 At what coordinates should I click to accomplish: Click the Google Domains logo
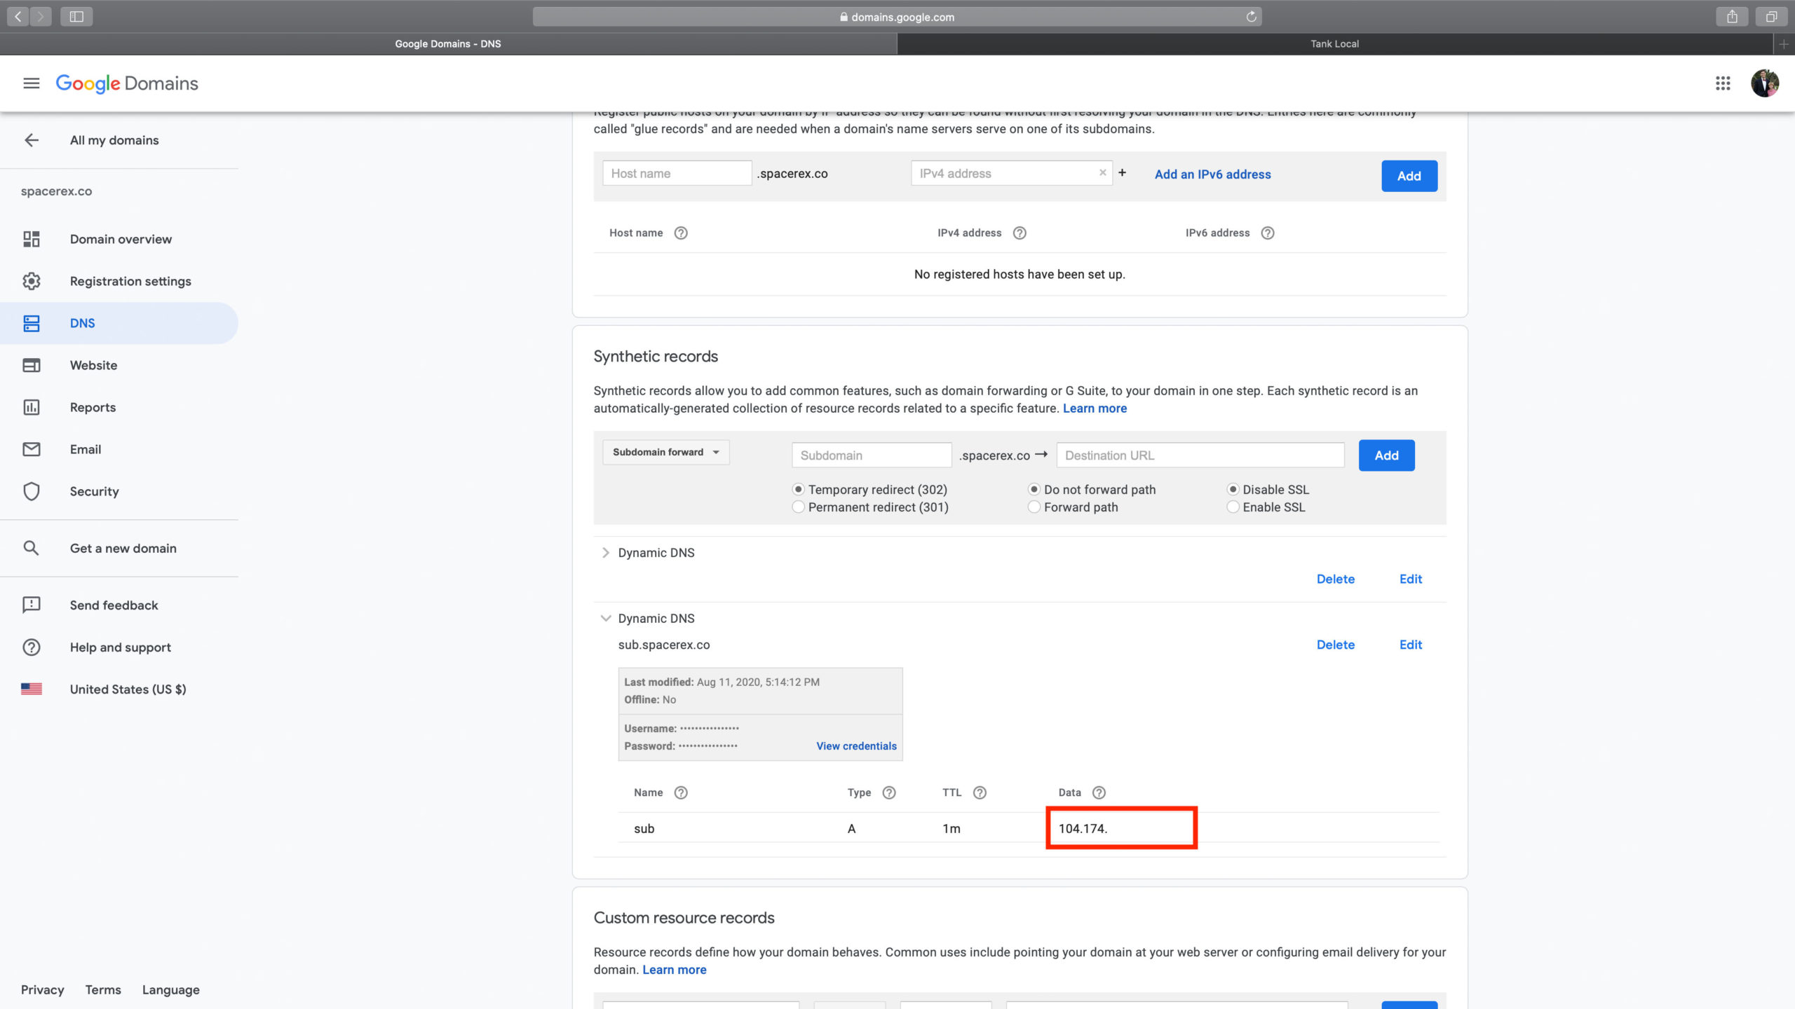127,83
